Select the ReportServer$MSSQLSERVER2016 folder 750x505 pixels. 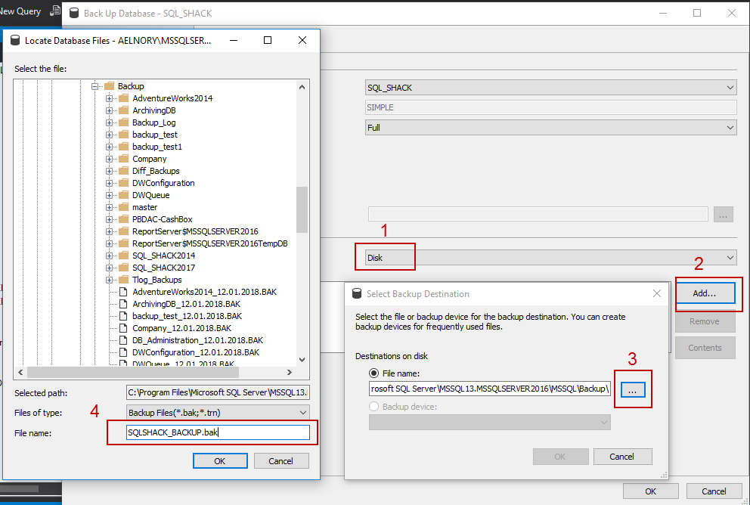pos(195,231)
